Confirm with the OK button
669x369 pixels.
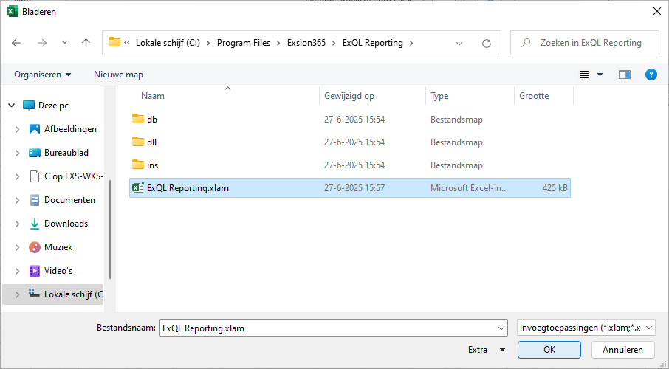549,350
